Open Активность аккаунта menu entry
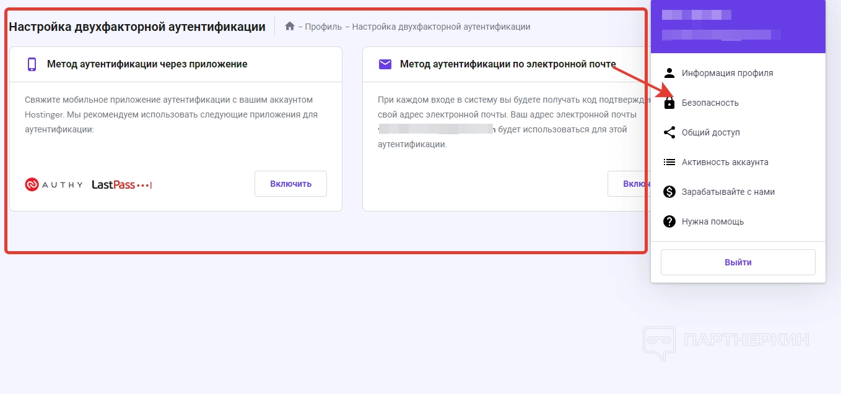 coord(738,162)
